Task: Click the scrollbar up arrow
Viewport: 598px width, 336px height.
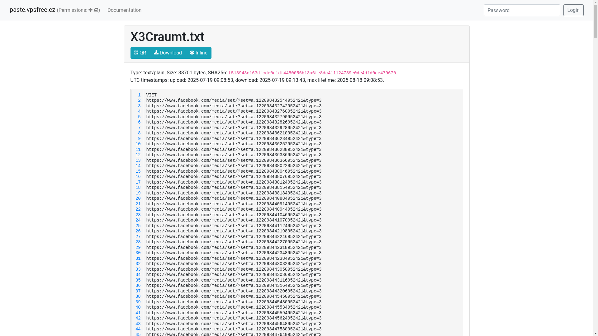Action: [x=596, y=2]
